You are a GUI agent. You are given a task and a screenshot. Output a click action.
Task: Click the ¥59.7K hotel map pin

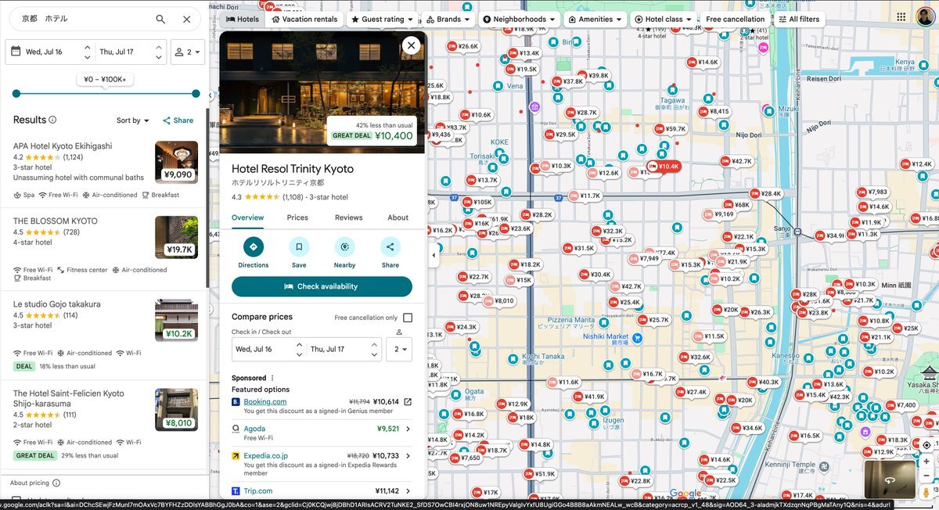671,129
